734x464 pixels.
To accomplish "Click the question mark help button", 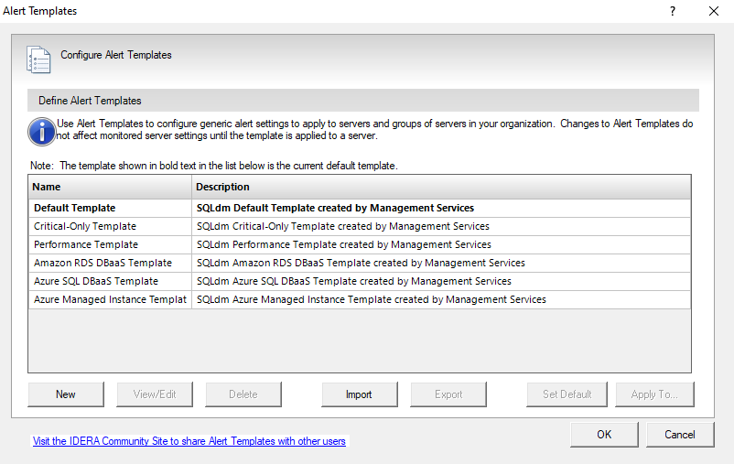I will tap(673, 12).
